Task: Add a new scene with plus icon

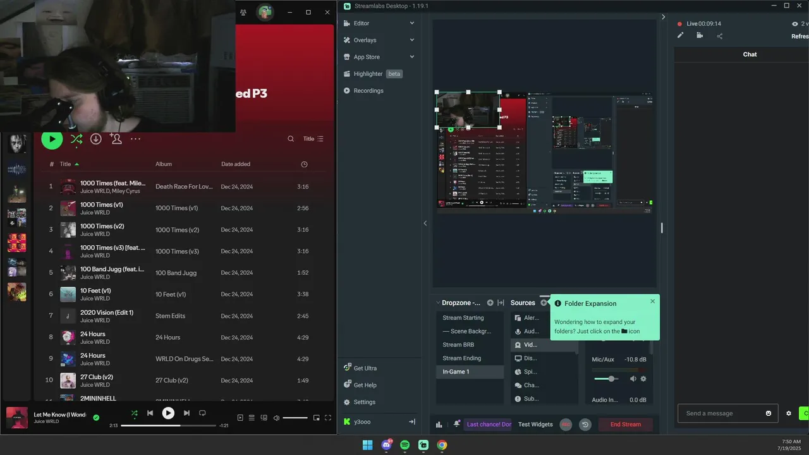Action: click(x=490, y=303)
